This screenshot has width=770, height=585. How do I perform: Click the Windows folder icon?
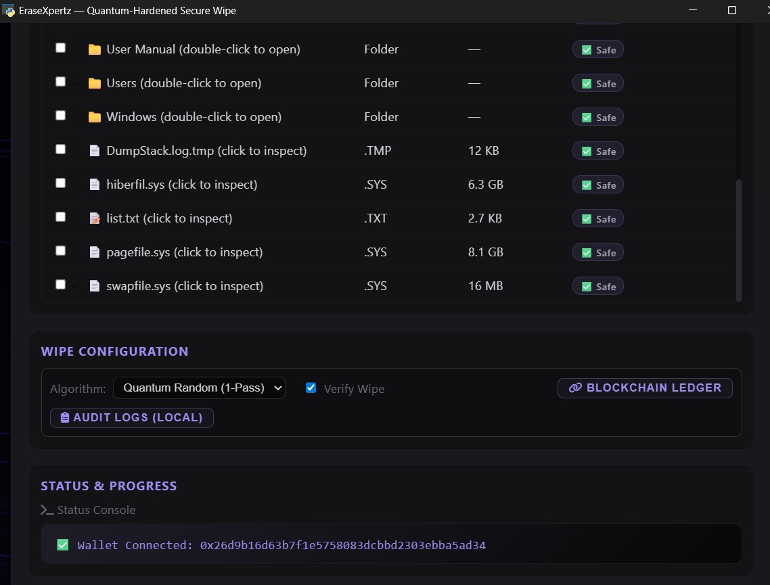[x=94, y=117]
